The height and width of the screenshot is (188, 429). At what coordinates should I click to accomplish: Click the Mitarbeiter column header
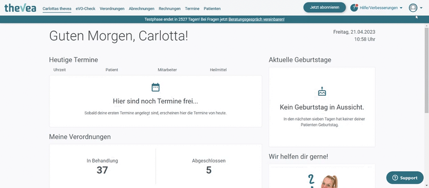point(167,70)
